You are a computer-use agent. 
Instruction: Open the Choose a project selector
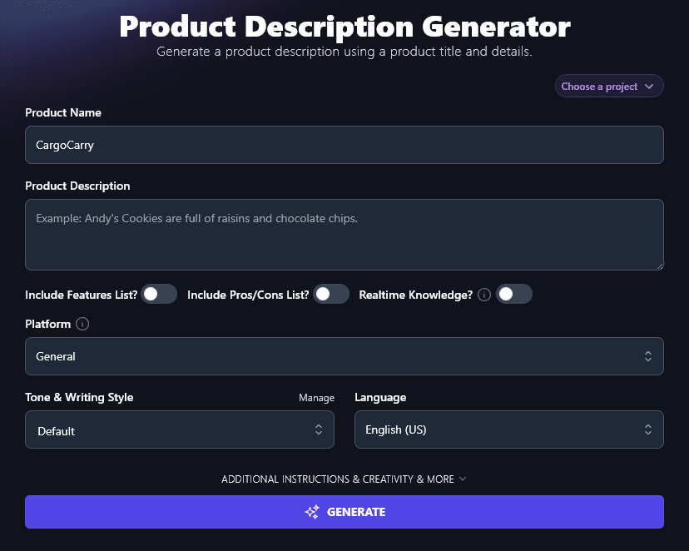point(608,86)
